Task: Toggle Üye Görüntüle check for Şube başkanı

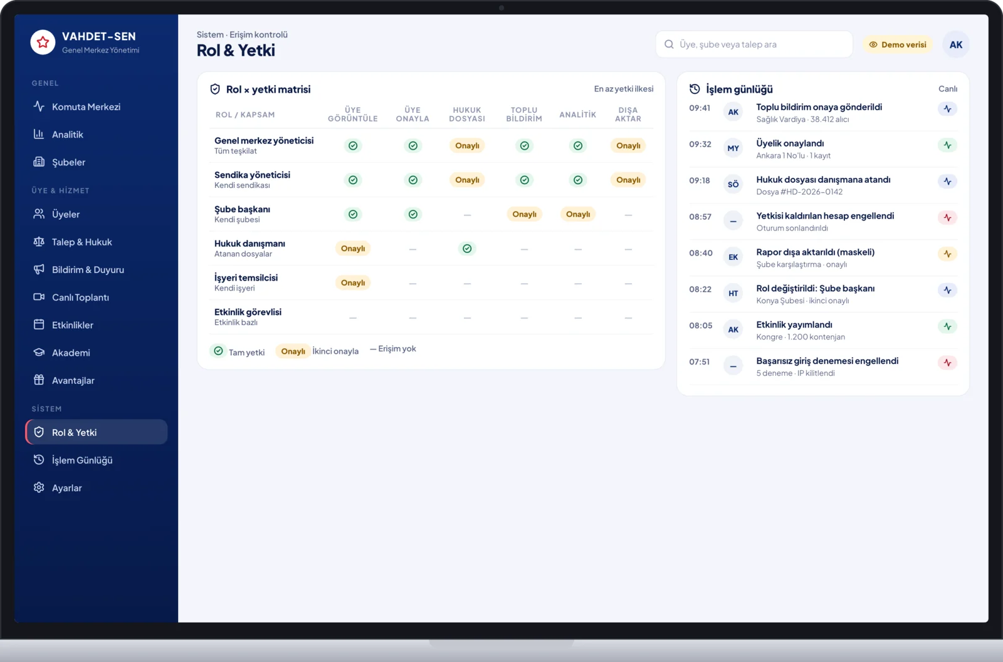Action: click(353, 214)
